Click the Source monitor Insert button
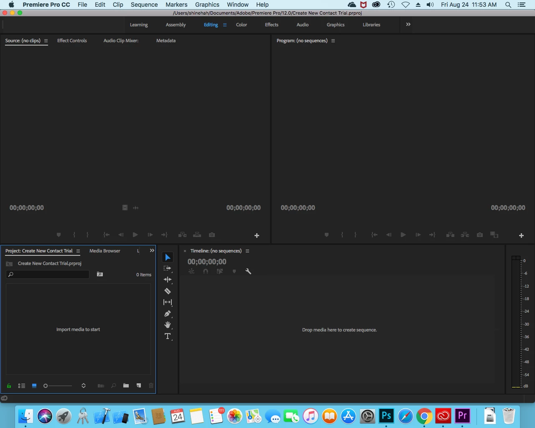The image size is (535, 428). [x=182, y=235]
